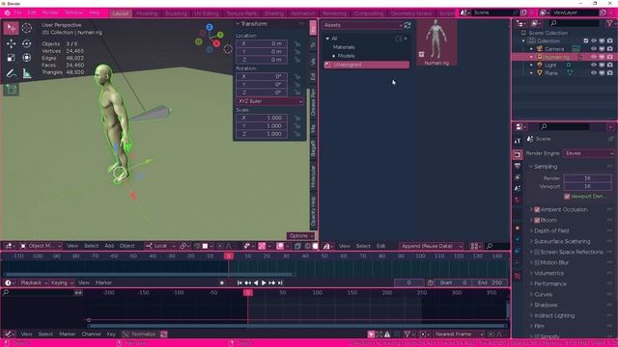Open the Output properties tab

tap(518, 166)
